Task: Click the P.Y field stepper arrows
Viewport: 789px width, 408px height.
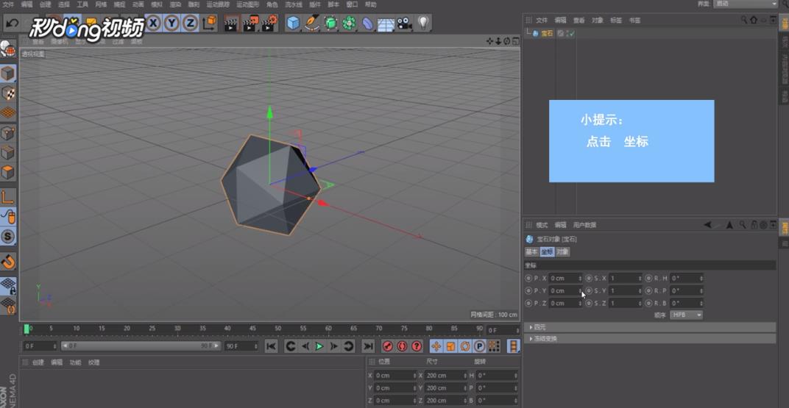Action: [x=580, y=290]
